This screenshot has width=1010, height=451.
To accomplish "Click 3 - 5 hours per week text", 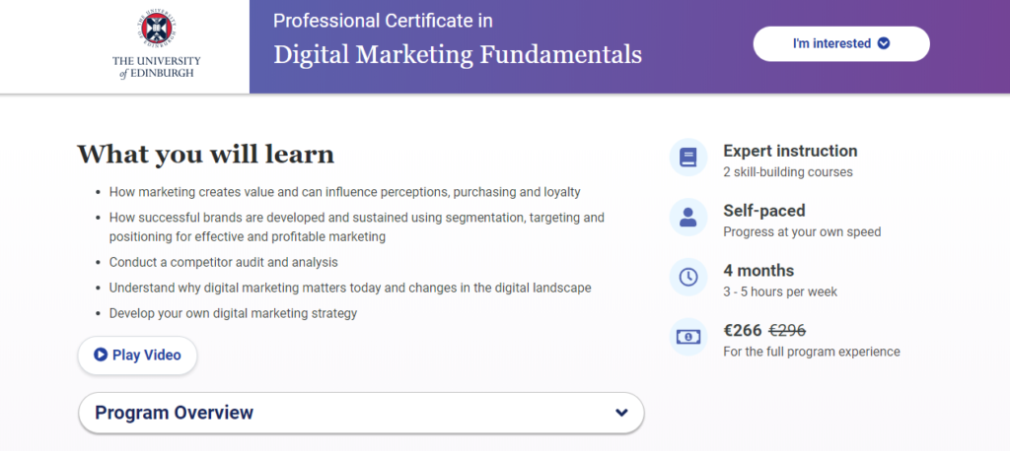I will [x=780, y=291].
